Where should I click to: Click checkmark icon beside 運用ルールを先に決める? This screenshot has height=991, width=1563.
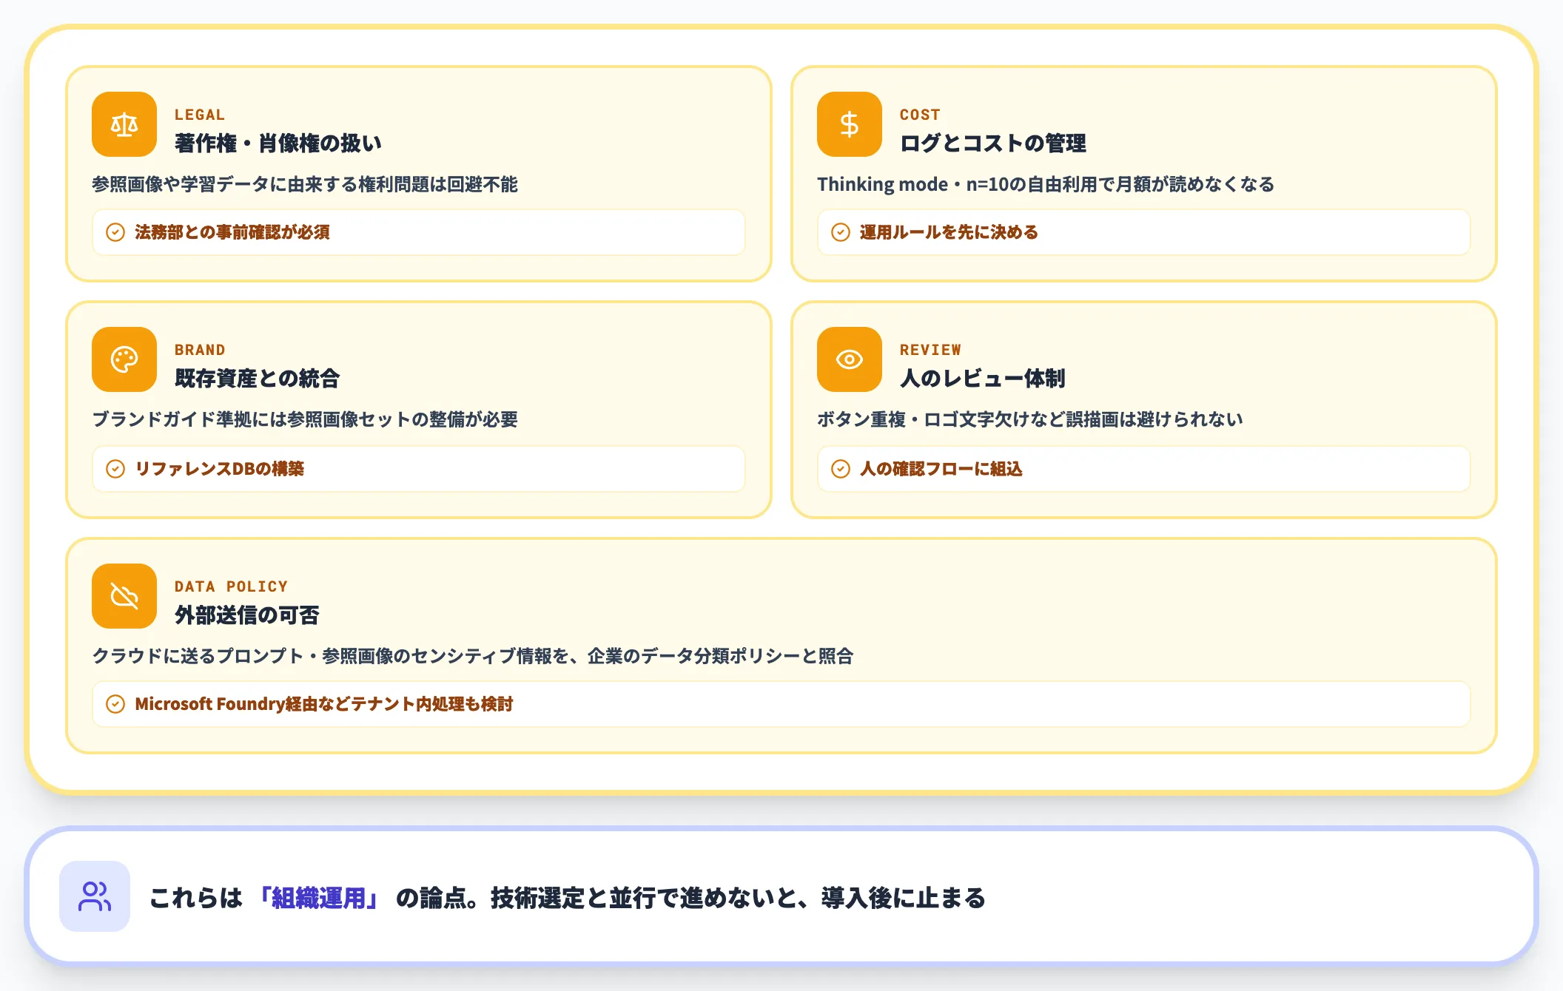coord(840,232)
